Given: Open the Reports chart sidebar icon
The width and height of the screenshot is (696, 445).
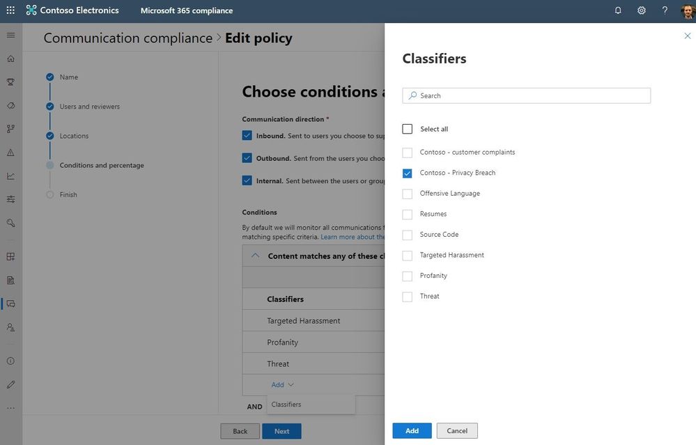Looking at the screenshot, I should point(10,176).
